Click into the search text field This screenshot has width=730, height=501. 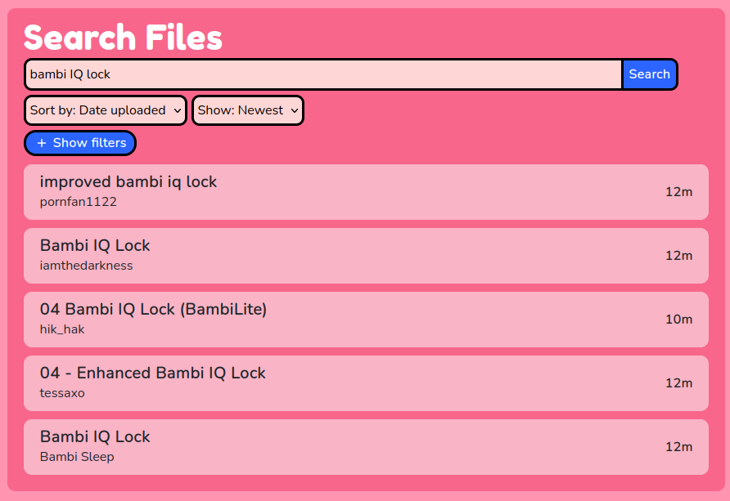point(323,74)
